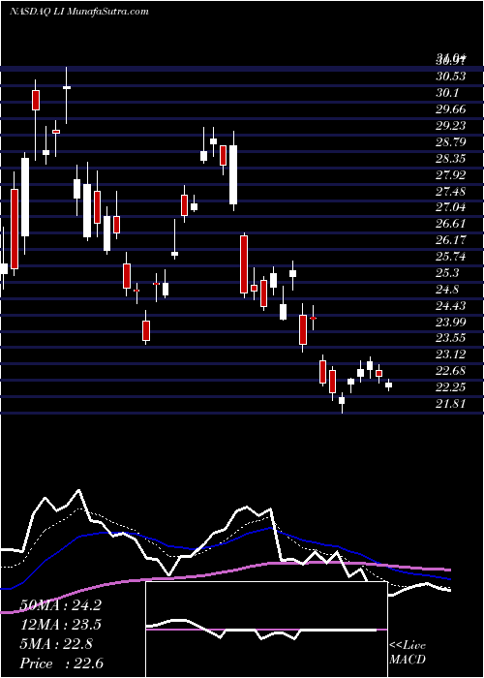
Task: Select the 25.74 price axis label
Action: pos(451,257)
